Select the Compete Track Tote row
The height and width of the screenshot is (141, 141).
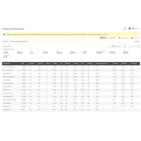pyautogui.click(x=71, y=93)
